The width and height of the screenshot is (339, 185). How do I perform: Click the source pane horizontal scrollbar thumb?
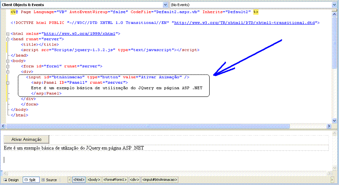[148, 126]
